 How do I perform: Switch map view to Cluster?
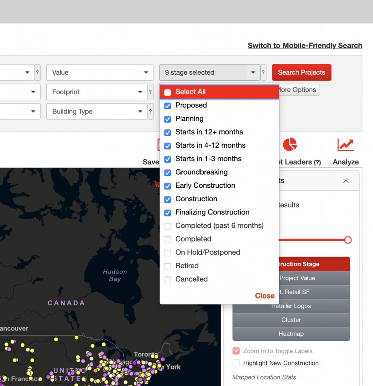(x=291, y=320)
